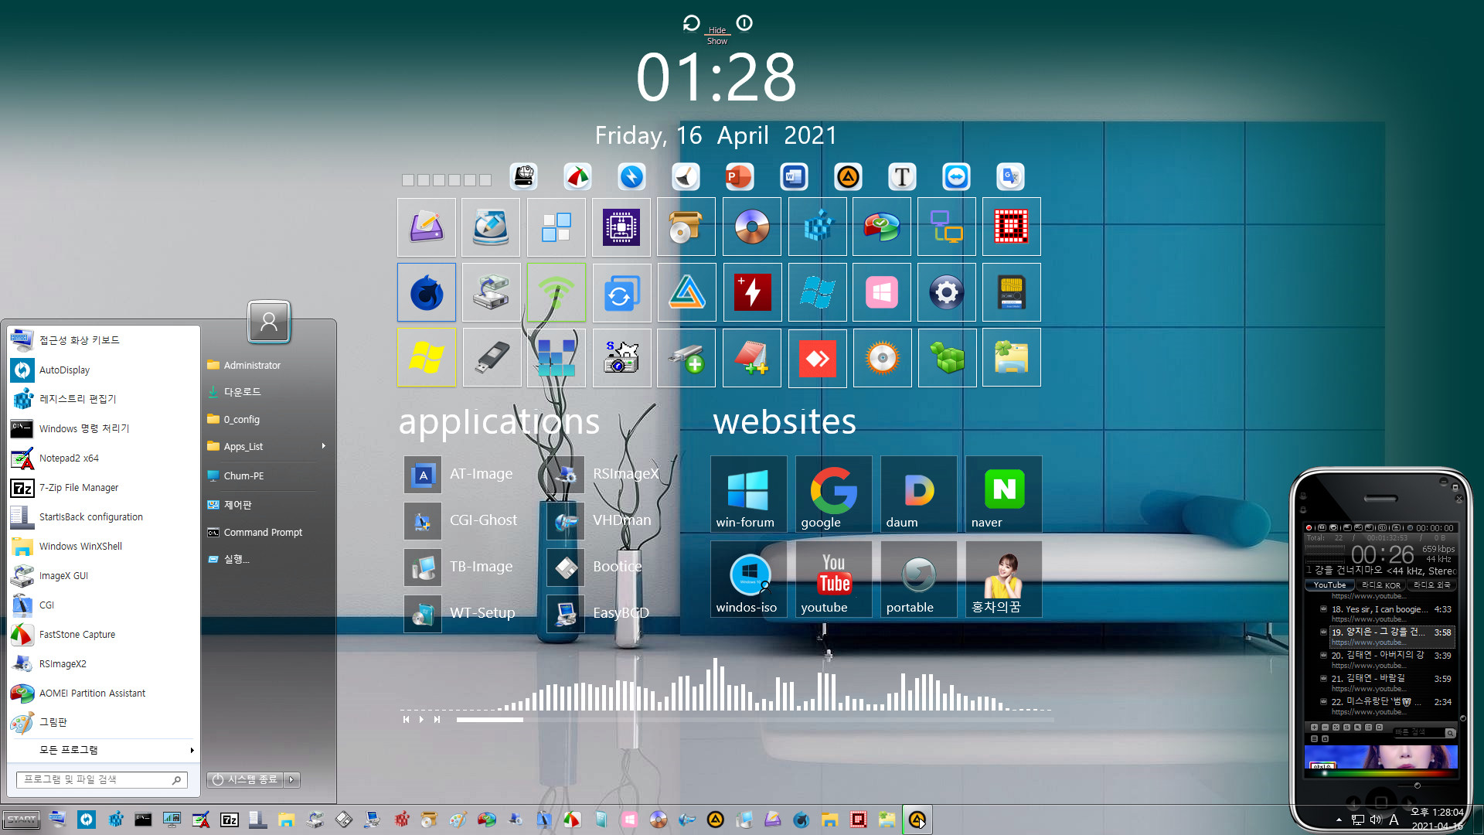Switch to 라디오 외국 tab in player

1431,585
